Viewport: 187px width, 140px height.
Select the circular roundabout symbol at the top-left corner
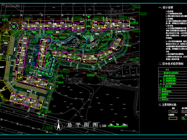(14, 26)
